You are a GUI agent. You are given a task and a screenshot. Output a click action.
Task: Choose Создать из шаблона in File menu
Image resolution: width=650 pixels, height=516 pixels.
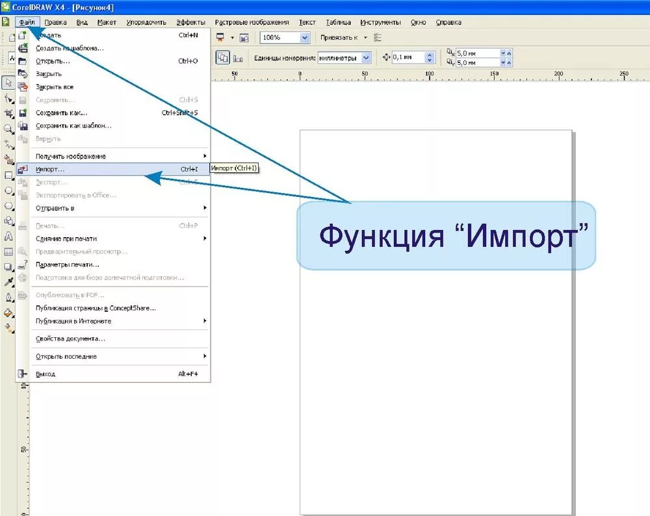(x=112, y=48)
